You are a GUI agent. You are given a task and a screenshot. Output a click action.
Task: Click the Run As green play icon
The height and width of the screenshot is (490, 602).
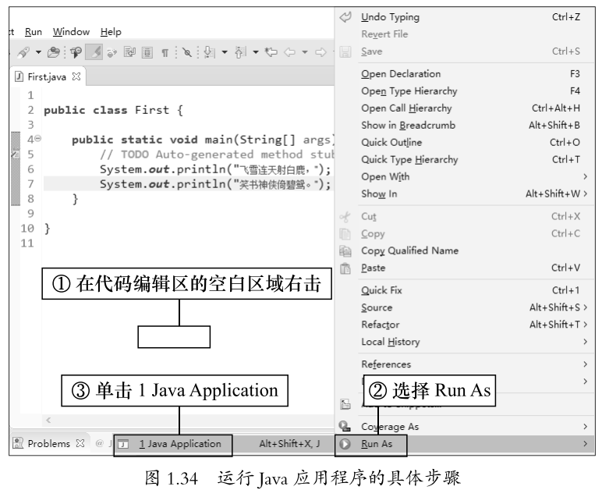345,444
